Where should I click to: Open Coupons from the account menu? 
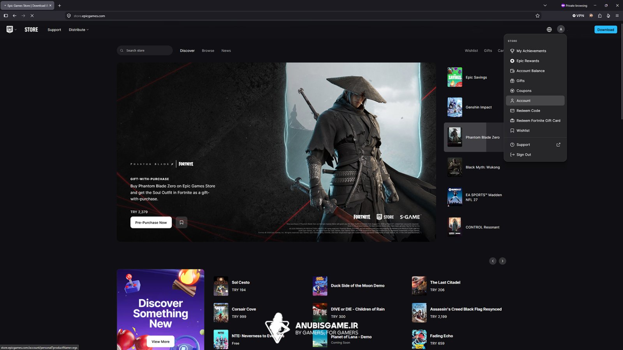coord(535,91)
